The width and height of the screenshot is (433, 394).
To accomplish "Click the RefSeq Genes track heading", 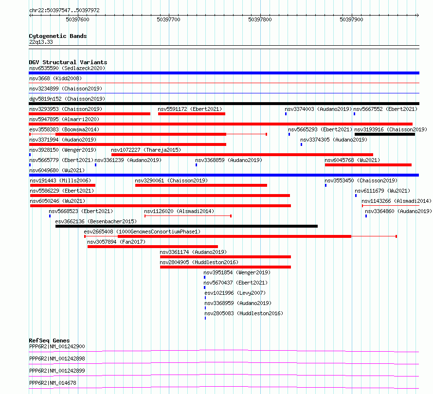I will tap(49, 340).
